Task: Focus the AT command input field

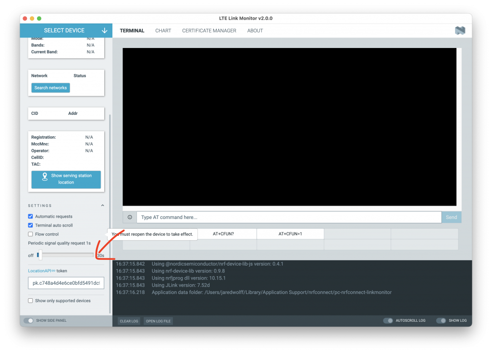Action: click(289, 217)
